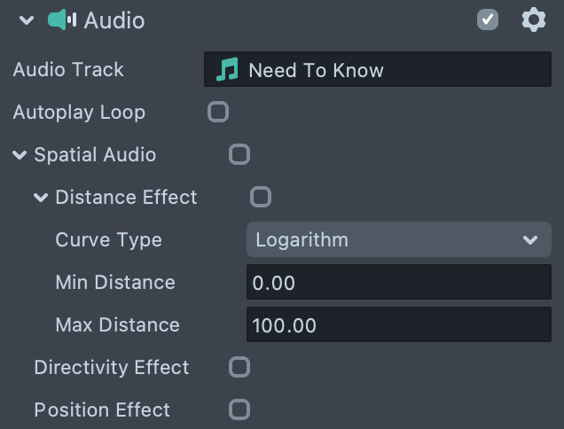Click the Audio component title
Screen dimensions: 564x429
tap(114, 19)
